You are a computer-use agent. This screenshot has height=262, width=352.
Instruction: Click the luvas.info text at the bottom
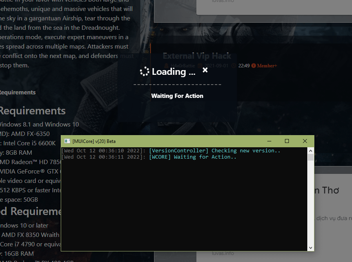click(x=223, y=253)
